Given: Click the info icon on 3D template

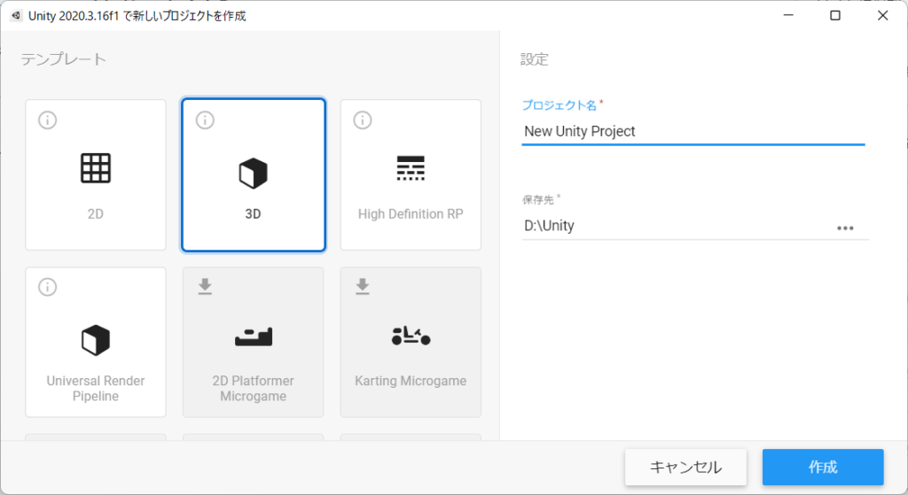Looking at the screenshot, I should coord(205,120).
